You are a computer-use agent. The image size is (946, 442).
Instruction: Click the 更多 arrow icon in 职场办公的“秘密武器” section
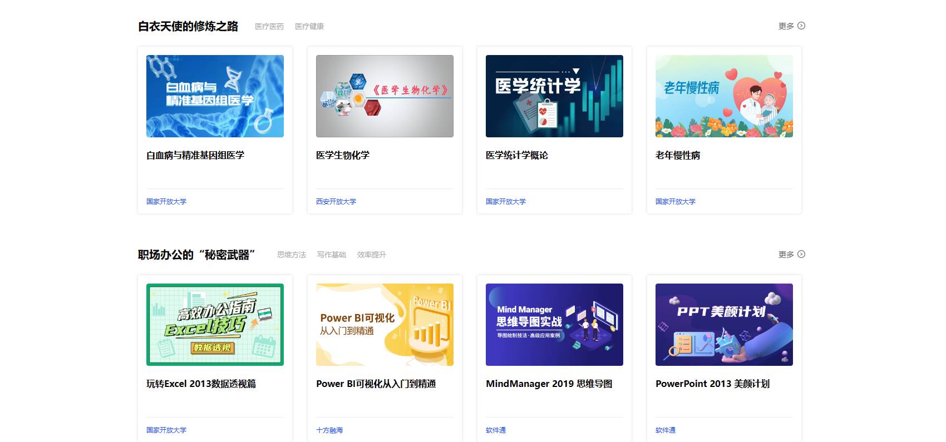point(801,254)
